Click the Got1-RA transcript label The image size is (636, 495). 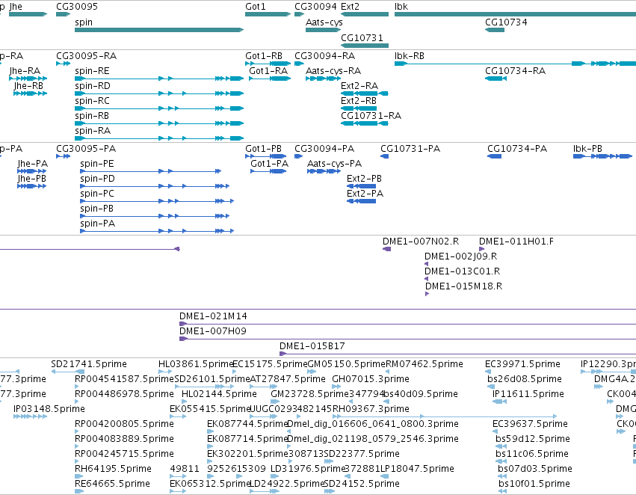tap(268, 70)
